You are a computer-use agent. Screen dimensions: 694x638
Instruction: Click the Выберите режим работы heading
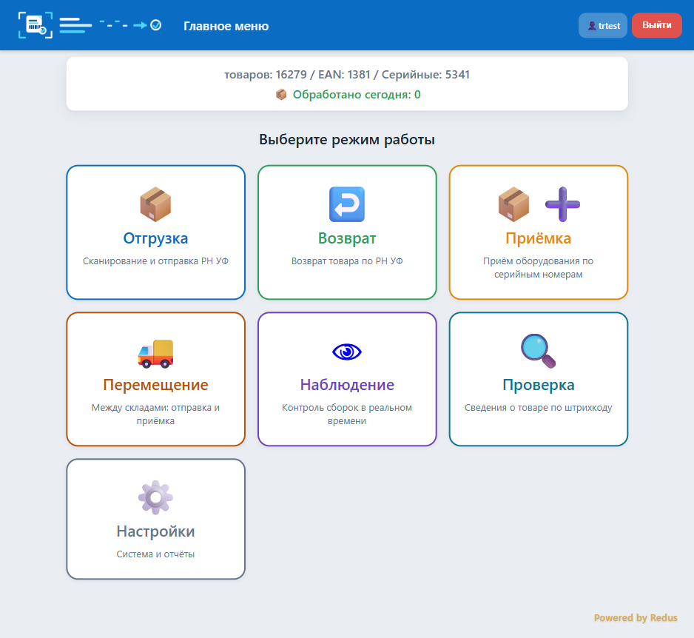point(347,139)
